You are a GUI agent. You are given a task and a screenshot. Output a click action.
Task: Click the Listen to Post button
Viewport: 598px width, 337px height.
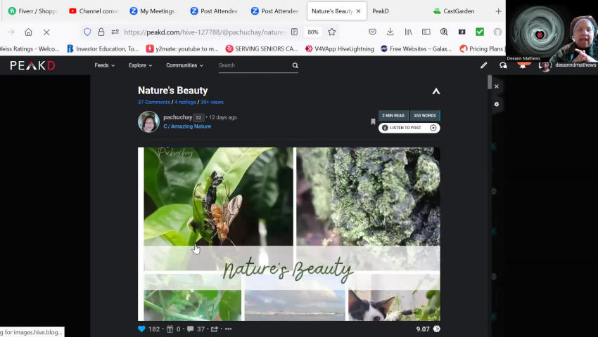tap(409, 128)
